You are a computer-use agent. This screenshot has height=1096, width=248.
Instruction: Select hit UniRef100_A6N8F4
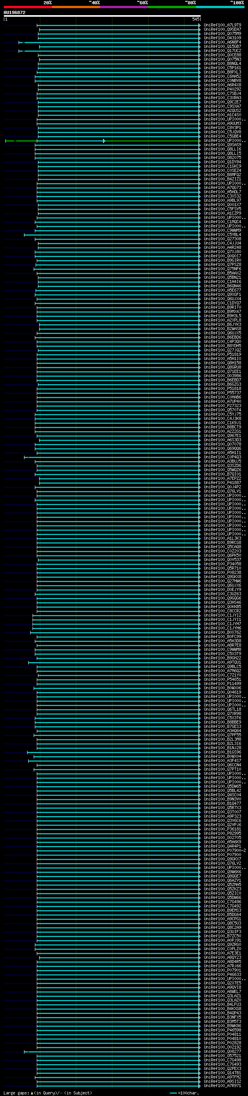point(222,42)
